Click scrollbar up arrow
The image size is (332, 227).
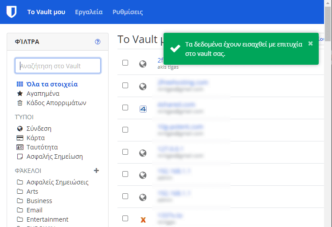(328, 3)
